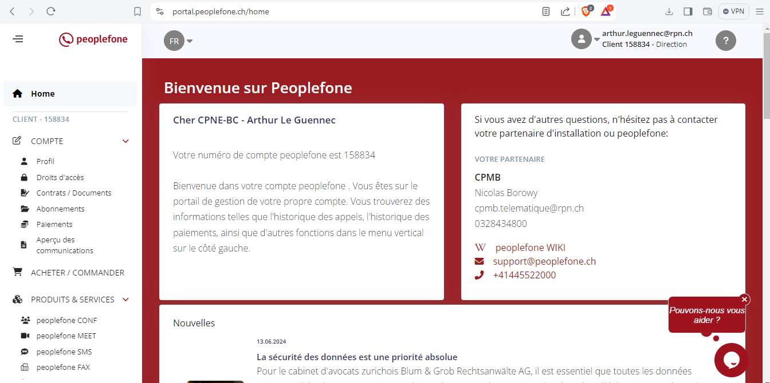The width and height of the screenshot is (770, 383).
Task: Reload the page with the refresh icon
Action: pos(51,11)
